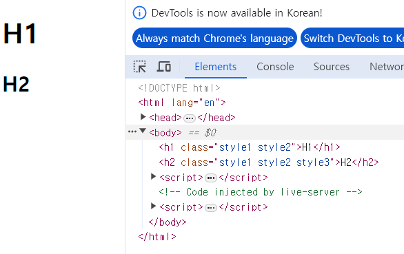Select the closing html tag row

click(x=157, y=237)
